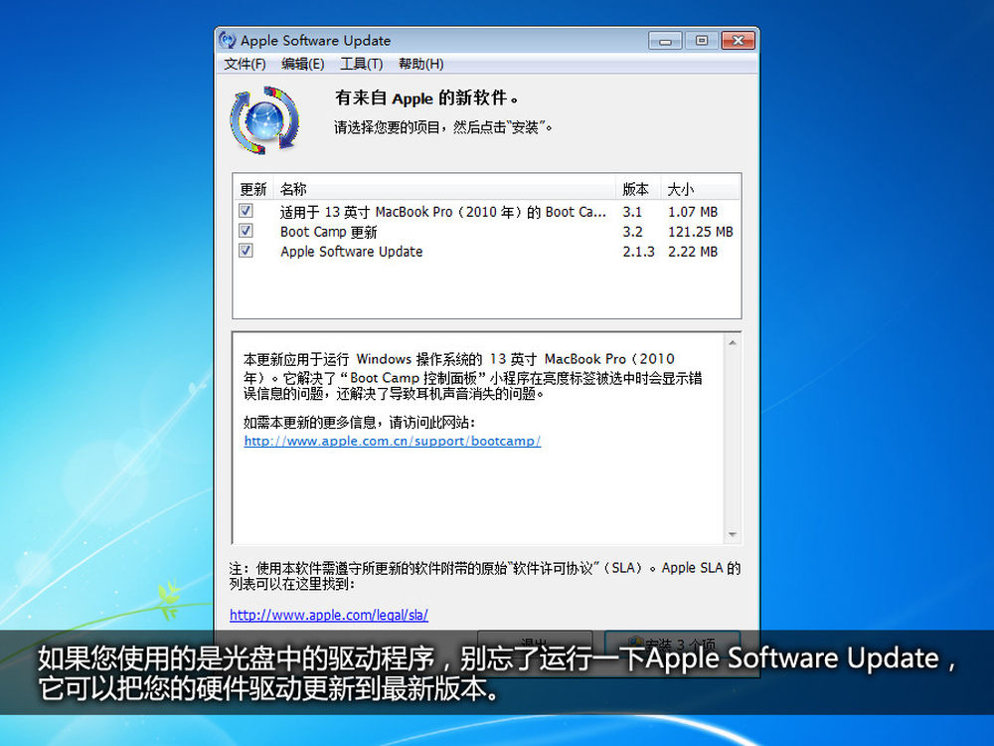Viewport: 994px width, 746px height.
Task: Toggle the Apple Software Update 2.1.3 checkbox
Action: pyautogui.click(x=246, y=251)
